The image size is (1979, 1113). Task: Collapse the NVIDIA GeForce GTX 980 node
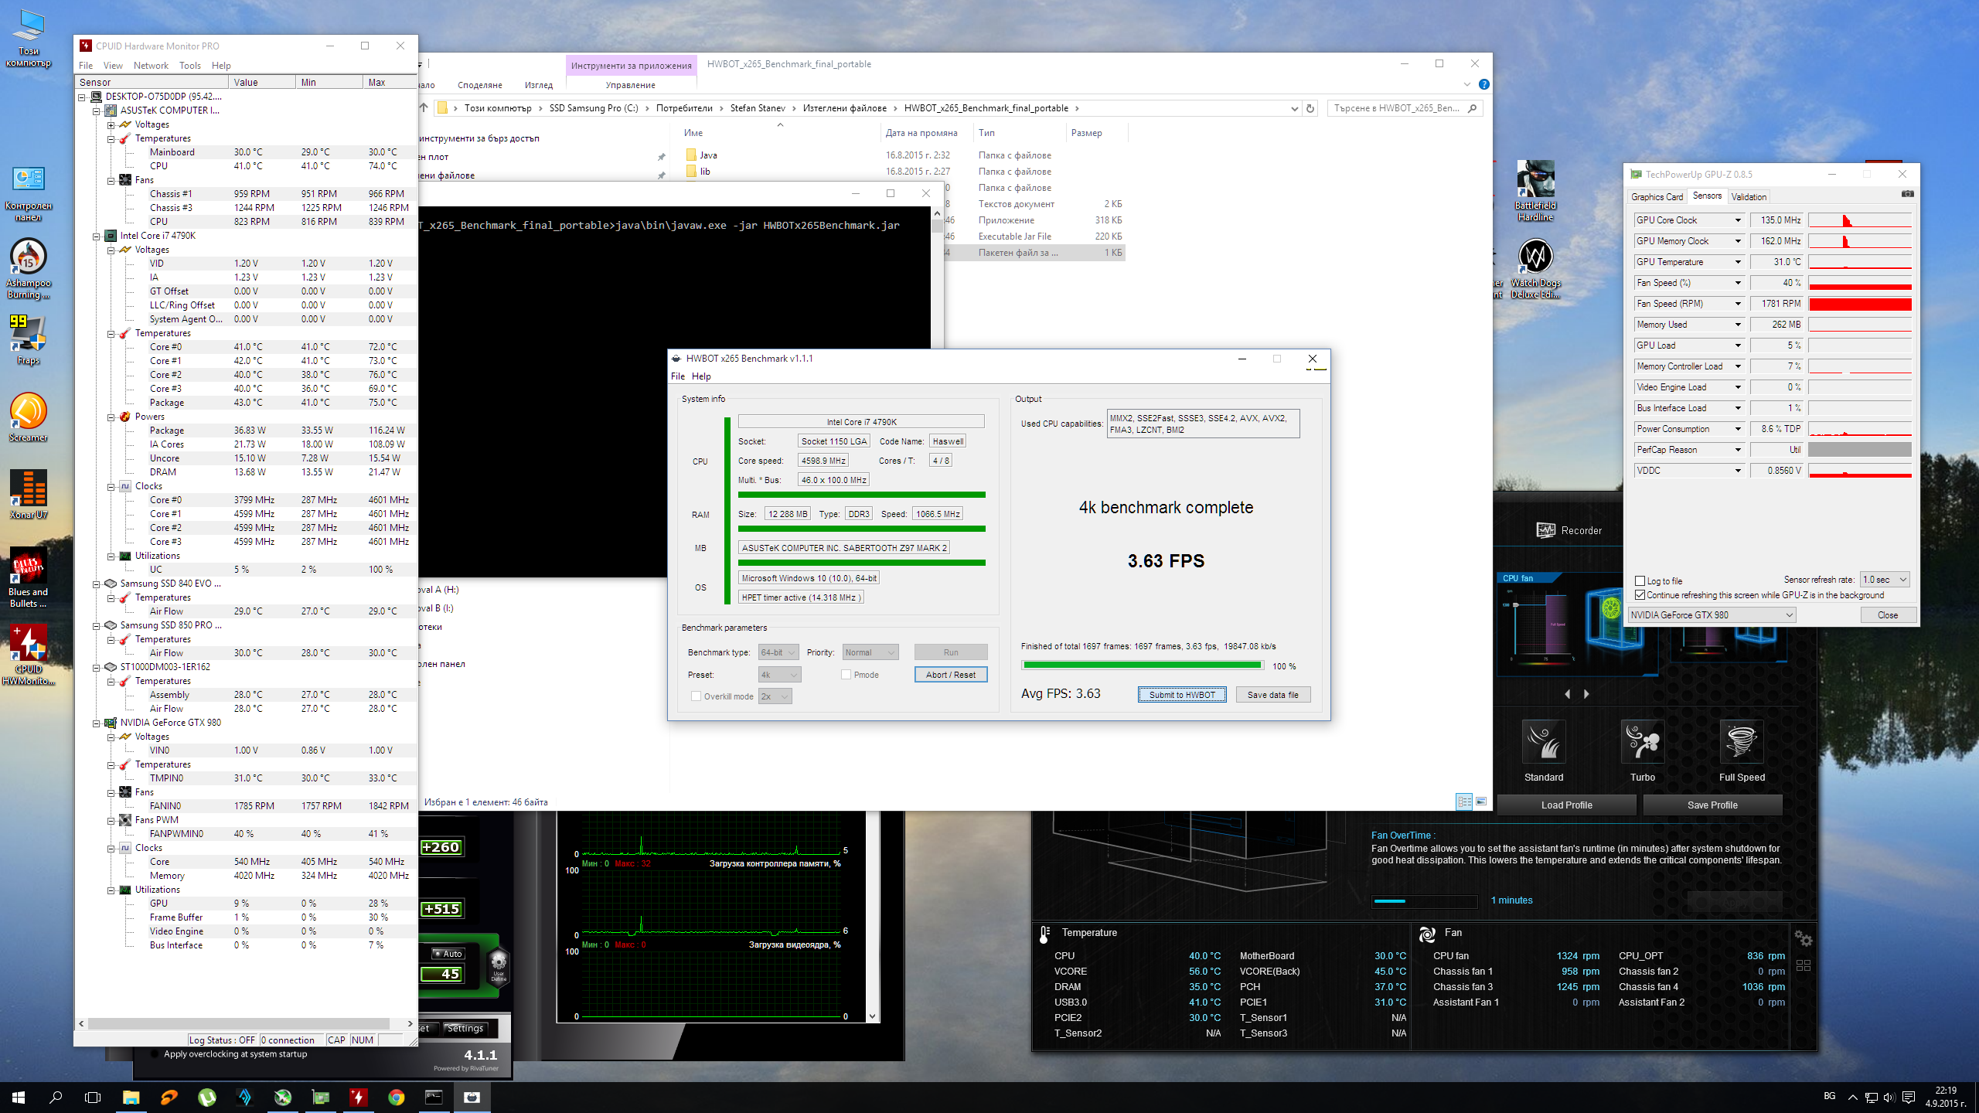tap(97, 723)
